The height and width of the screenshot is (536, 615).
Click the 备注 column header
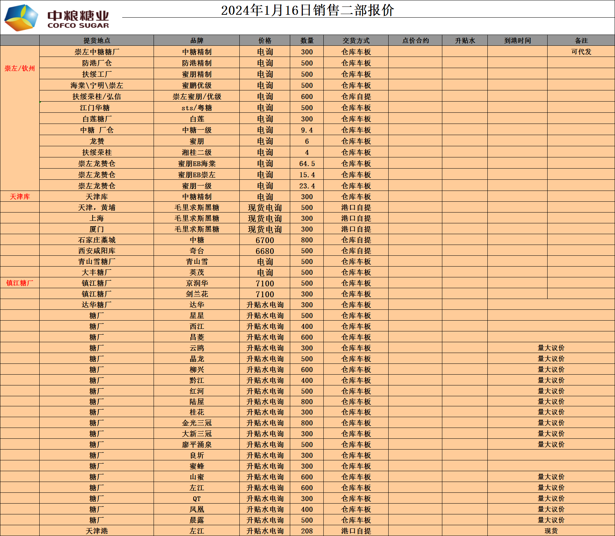coord(581,41)
